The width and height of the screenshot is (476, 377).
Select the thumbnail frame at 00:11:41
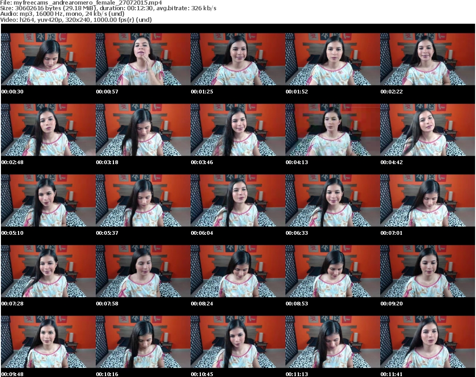(428, 342)
